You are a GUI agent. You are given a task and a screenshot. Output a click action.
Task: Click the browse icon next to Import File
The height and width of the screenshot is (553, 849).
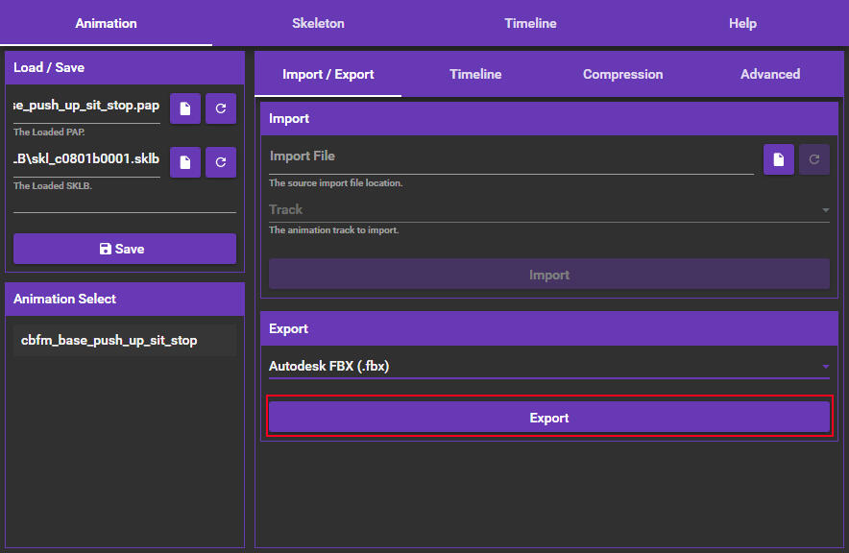(x=779, y=159)
